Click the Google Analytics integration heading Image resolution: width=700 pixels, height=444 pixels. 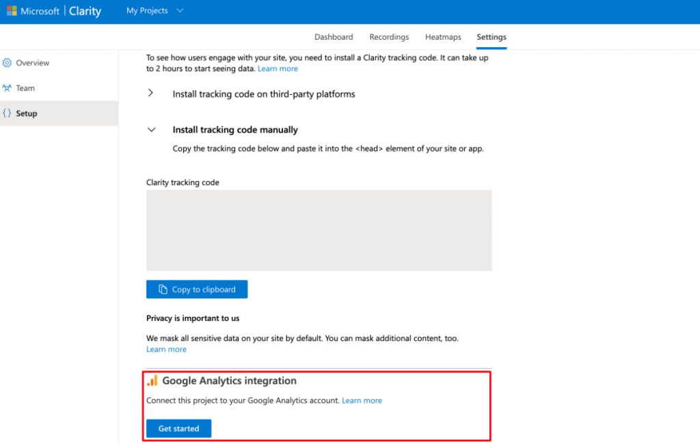pos(229,380)
